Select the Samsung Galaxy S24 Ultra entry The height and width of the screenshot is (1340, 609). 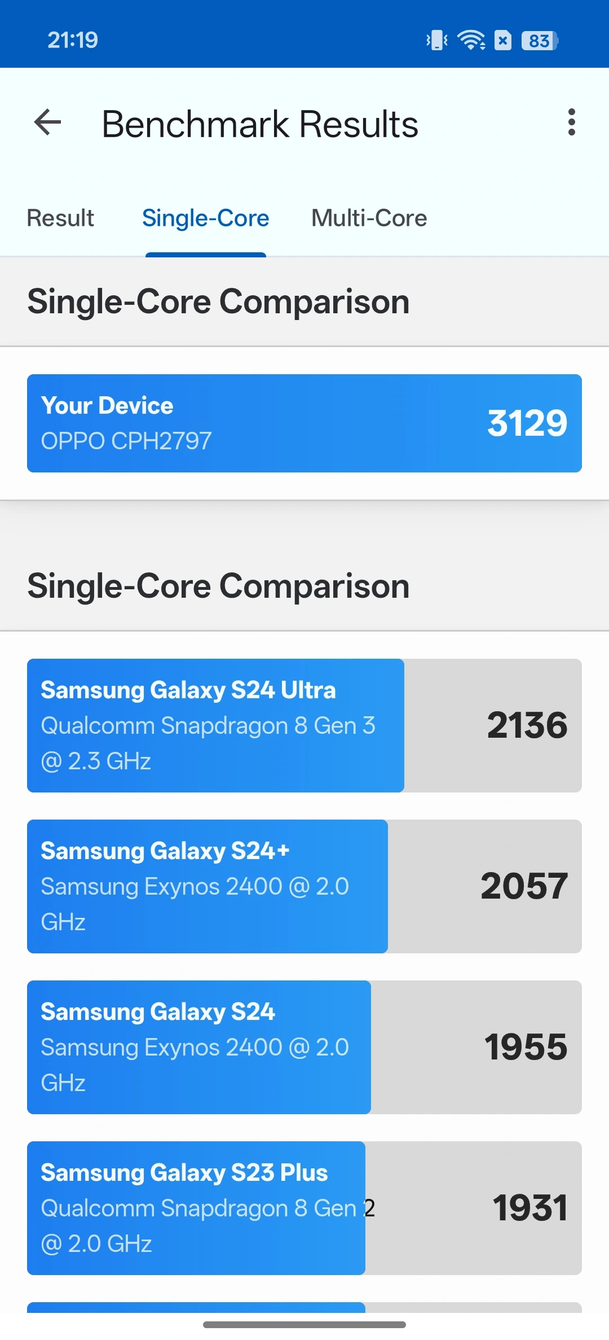tap(215, 725)
